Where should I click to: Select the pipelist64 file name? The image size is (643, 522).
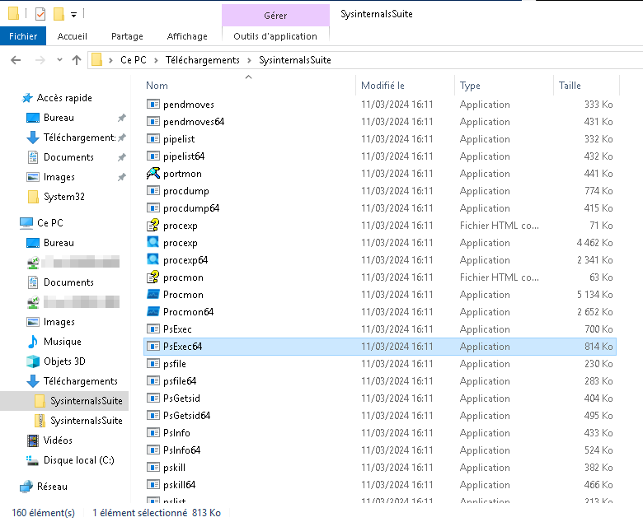(184, 156)
